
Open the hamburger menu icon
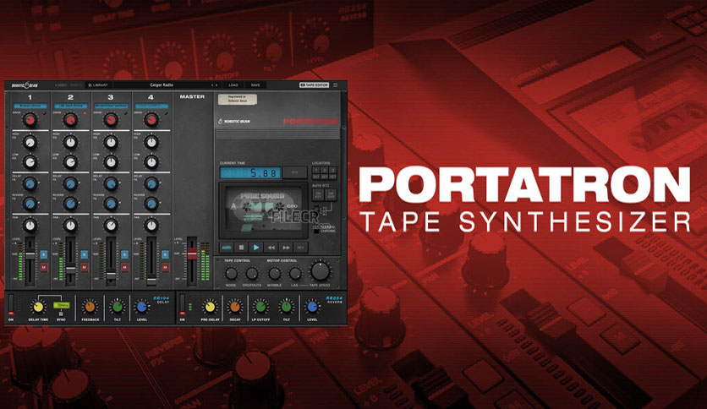click(336, 85)
